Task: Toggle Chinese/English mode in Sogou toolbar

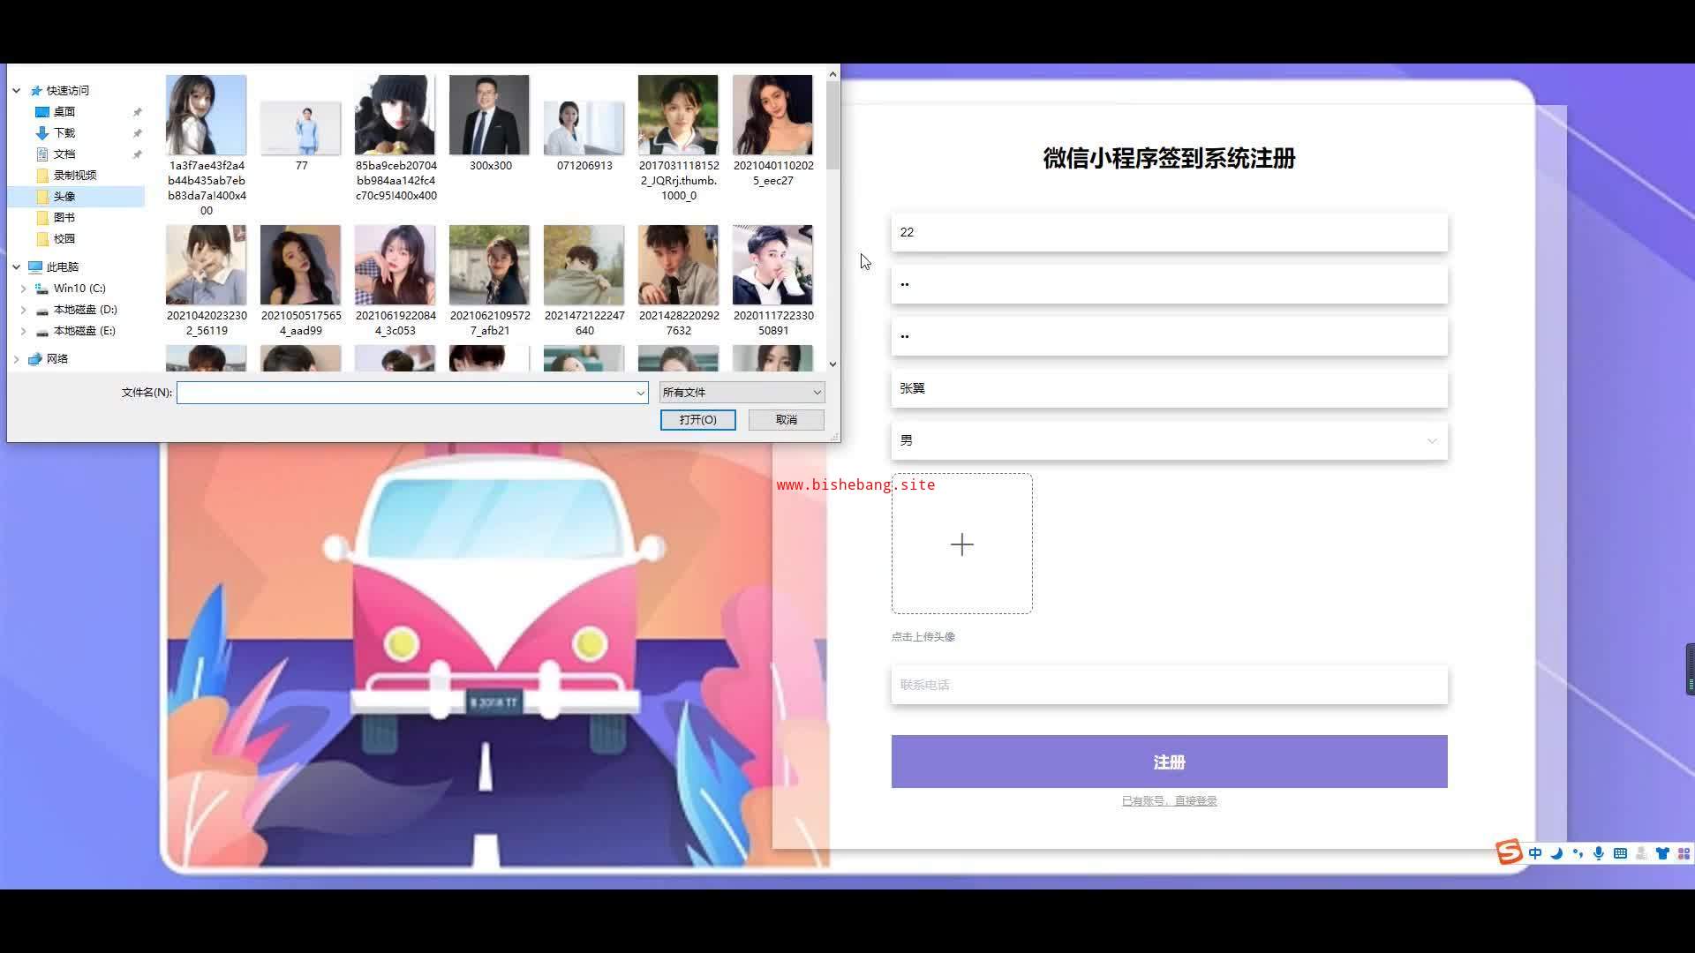Action: (1535, 853)
